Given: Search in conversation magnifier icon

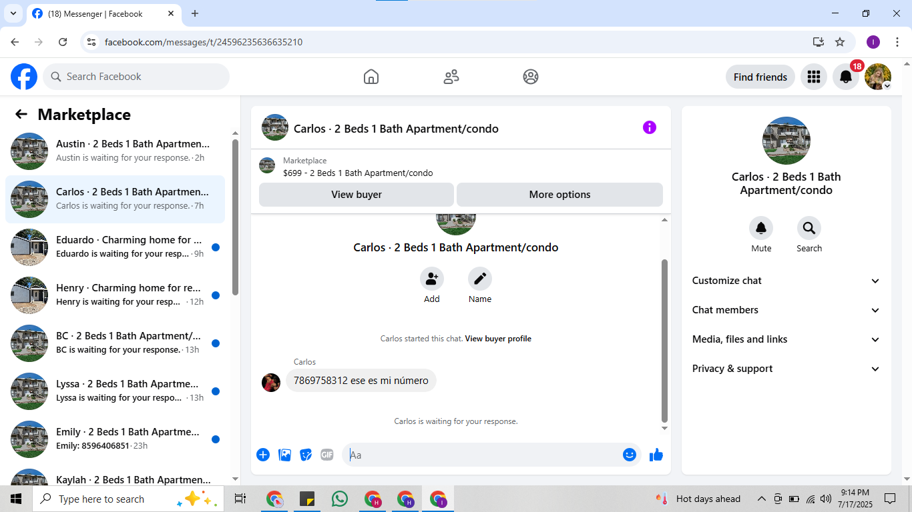Looking at the screenshot, I should [x=809, y=229].
